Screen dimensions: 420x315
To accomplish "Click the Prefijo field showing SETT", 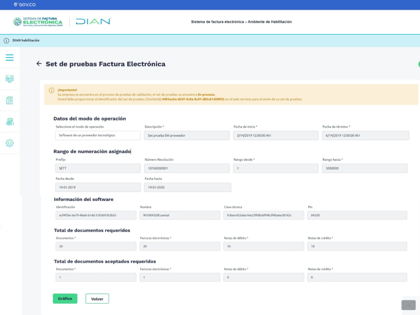I will (98, 168).
